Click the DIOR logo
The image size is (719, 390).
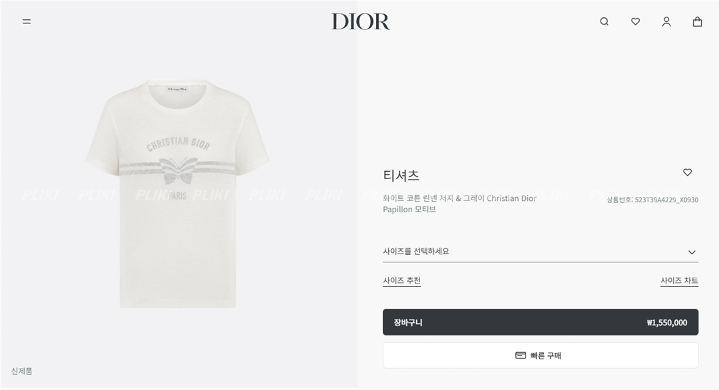360,21
